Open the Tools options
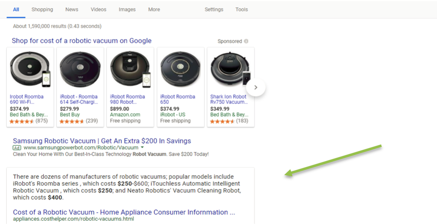The width and height of the screenshot is (437, 224). pyautogui.click(x=241, y=10)
